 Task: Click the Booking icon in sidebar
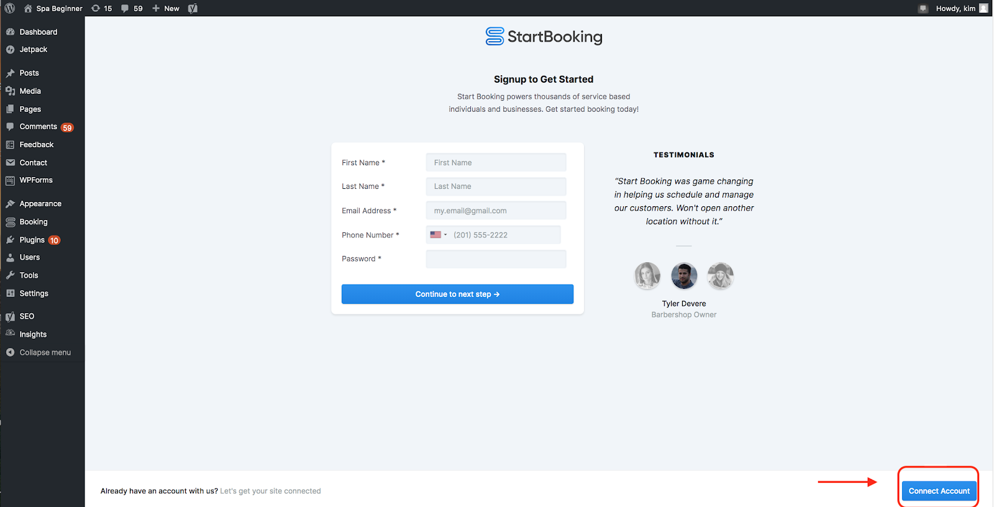pos(10,222)
